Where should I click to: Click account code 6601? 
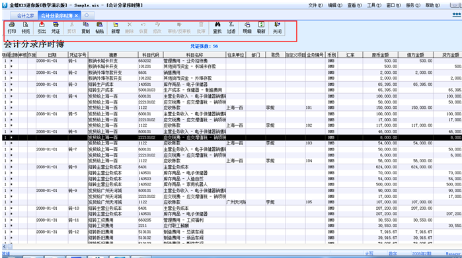pyautogui.click(x=143, y=73)
